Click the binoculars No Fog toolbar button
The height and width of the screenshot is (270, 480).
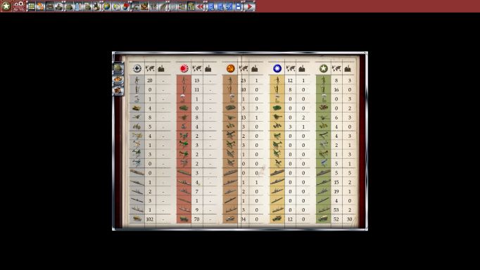[19, 6]
